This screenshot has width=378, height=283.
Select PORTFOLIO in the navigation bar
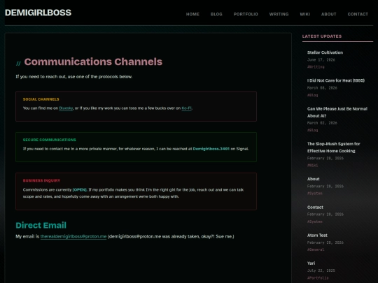point(246,14)
